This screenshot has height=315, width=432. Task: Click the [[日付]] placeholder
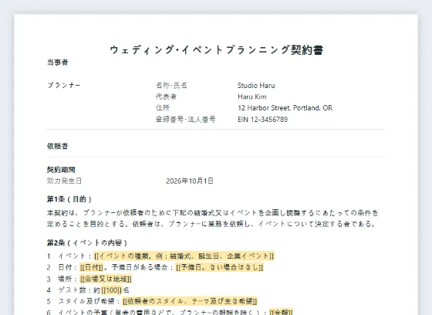tap(92, 267)
